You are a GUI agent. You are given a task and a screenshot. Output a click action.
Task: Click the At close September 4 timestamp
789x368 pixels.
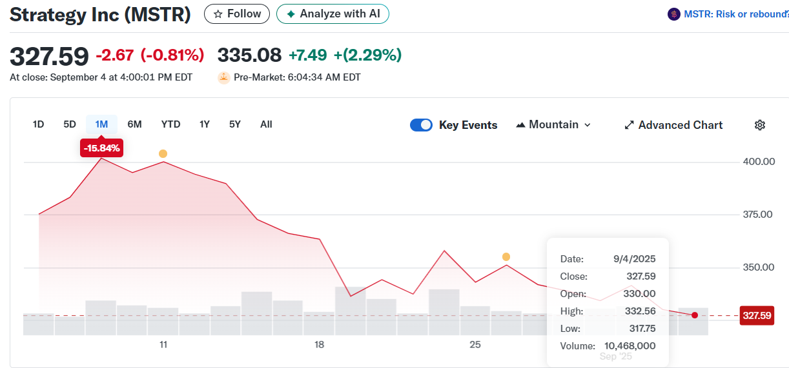point(101,77)
